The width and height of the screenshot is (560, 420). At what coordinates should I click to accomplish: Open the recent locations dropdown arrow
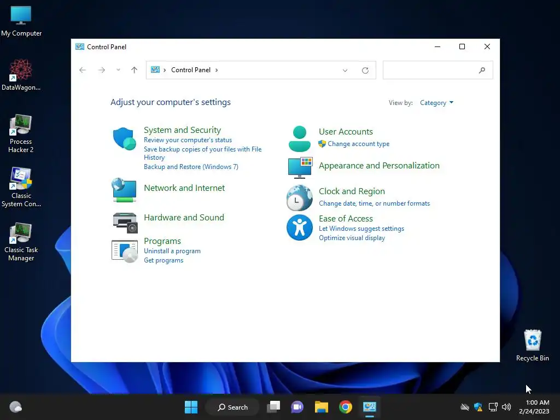tap(118, 70)
